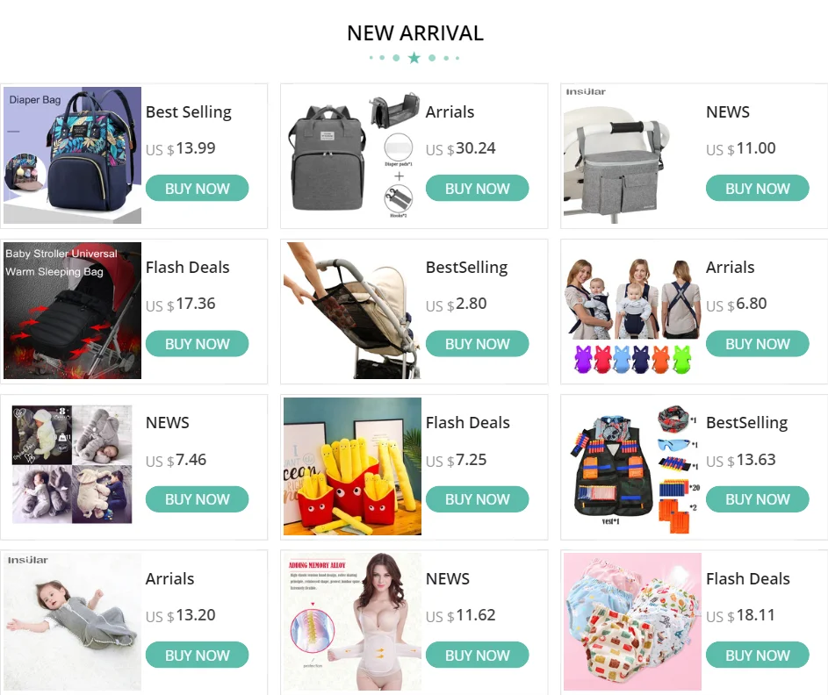This screenshot has width=828, height=695.
Task: Open the floral Diaper Bag backpack thumbnail
Action: 72,155
